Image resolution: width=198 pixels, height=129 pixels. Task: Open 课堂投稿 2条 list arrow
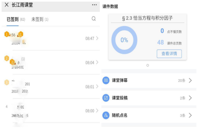(190, 98)
